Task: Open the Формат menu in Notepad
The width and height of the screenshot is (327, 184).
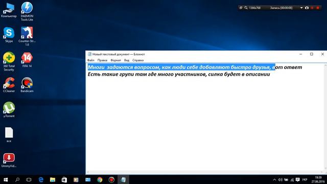Action: [116, 60]
